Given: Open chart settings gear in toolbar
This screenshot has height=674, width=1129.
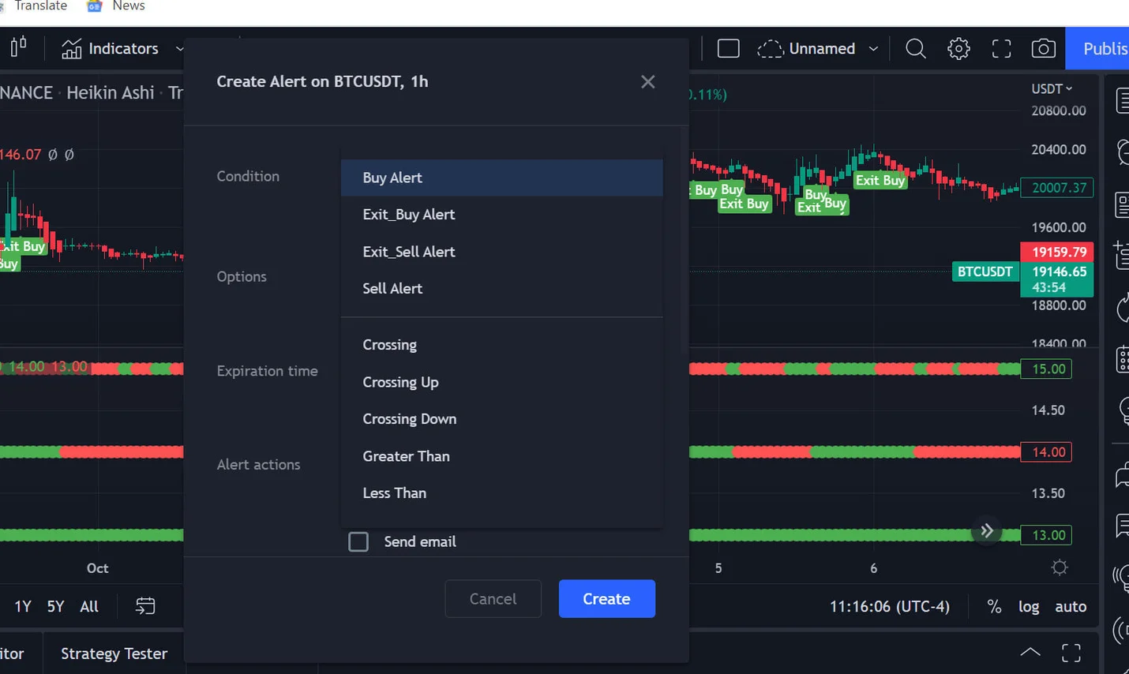Looking at the screenshot, I should click(x=958, y=49).
